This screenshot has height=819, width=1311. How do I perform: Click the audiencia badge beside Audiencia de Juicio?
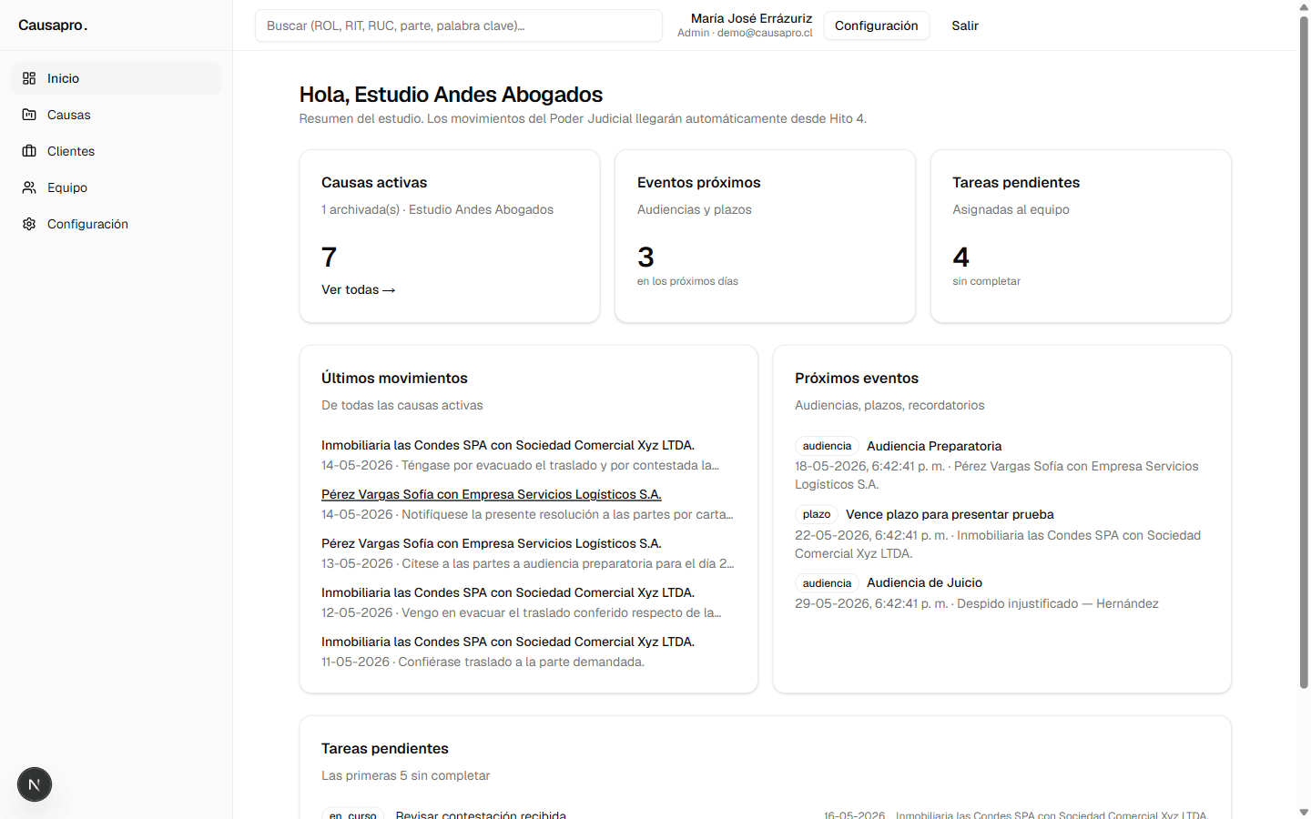(x=827, y=583)
